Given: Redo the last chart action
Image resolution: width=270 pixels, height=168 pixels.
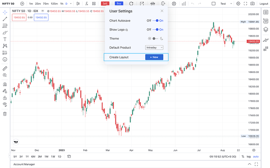Looking at the screenshot, I should 200,4.
